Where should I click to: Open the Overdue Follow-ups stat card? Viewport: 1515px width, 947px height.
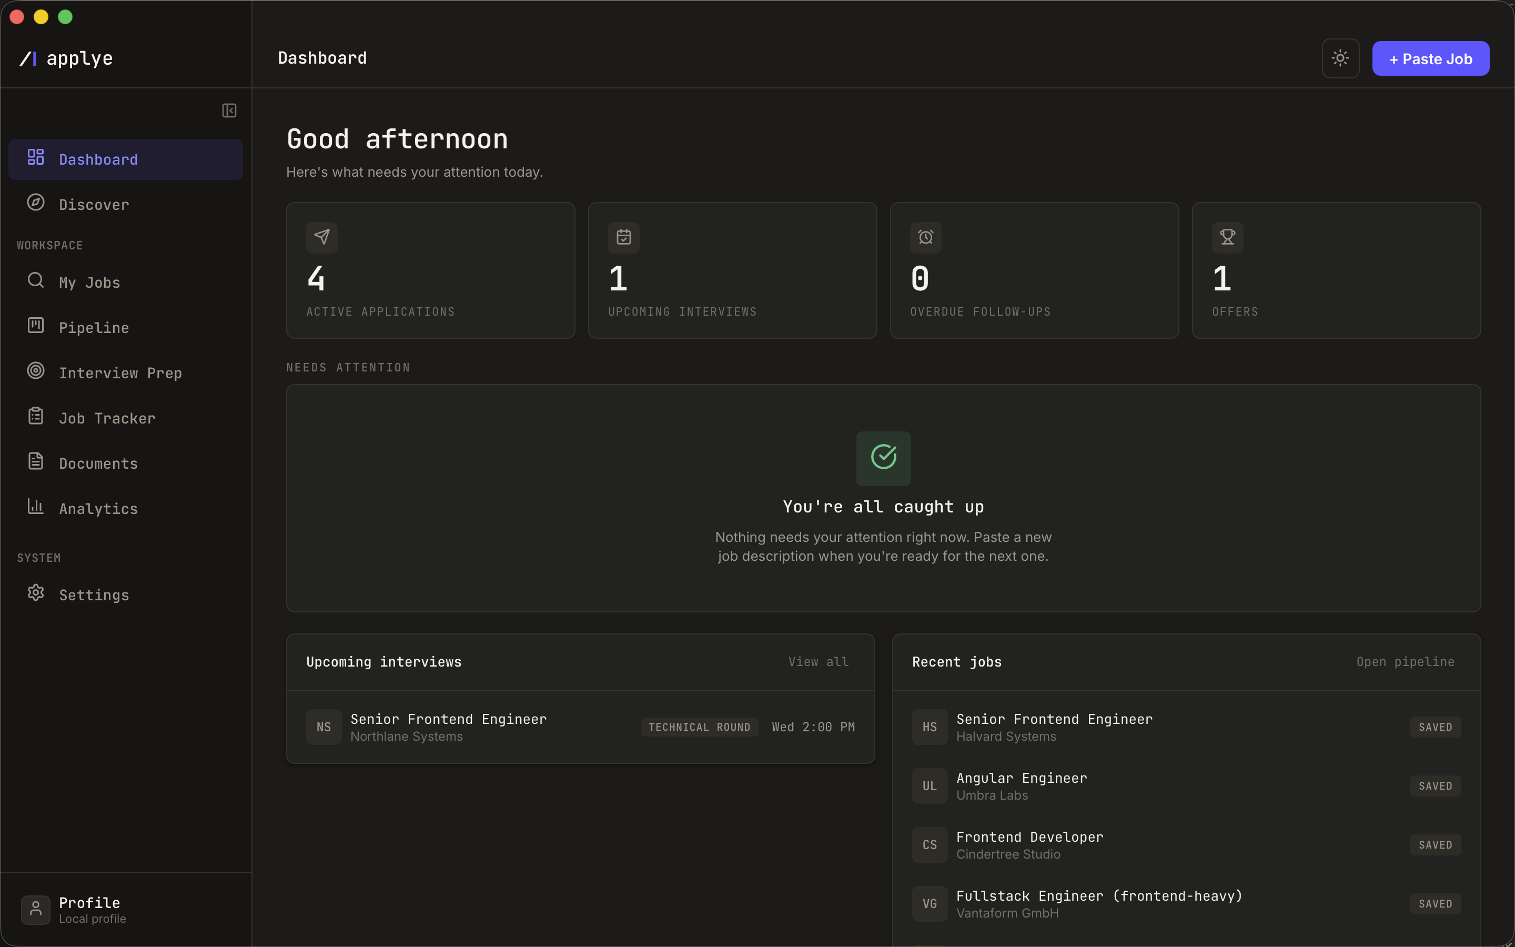1034,270
